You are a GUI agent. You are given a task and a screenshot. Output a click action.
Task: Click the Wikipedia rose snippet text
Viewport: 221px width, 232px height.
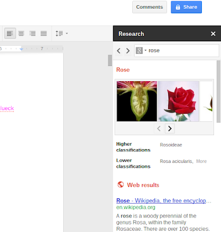163,222
